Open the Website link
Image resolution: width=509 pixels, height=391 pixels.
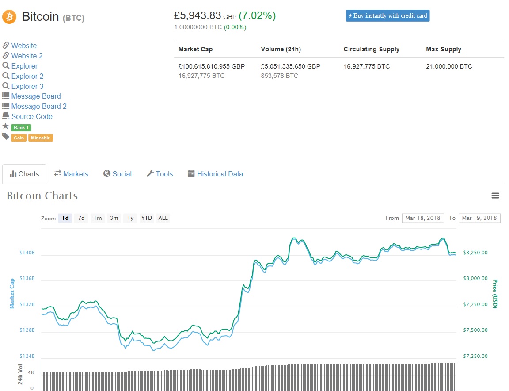pyautogui.click(x=24, y=46)
